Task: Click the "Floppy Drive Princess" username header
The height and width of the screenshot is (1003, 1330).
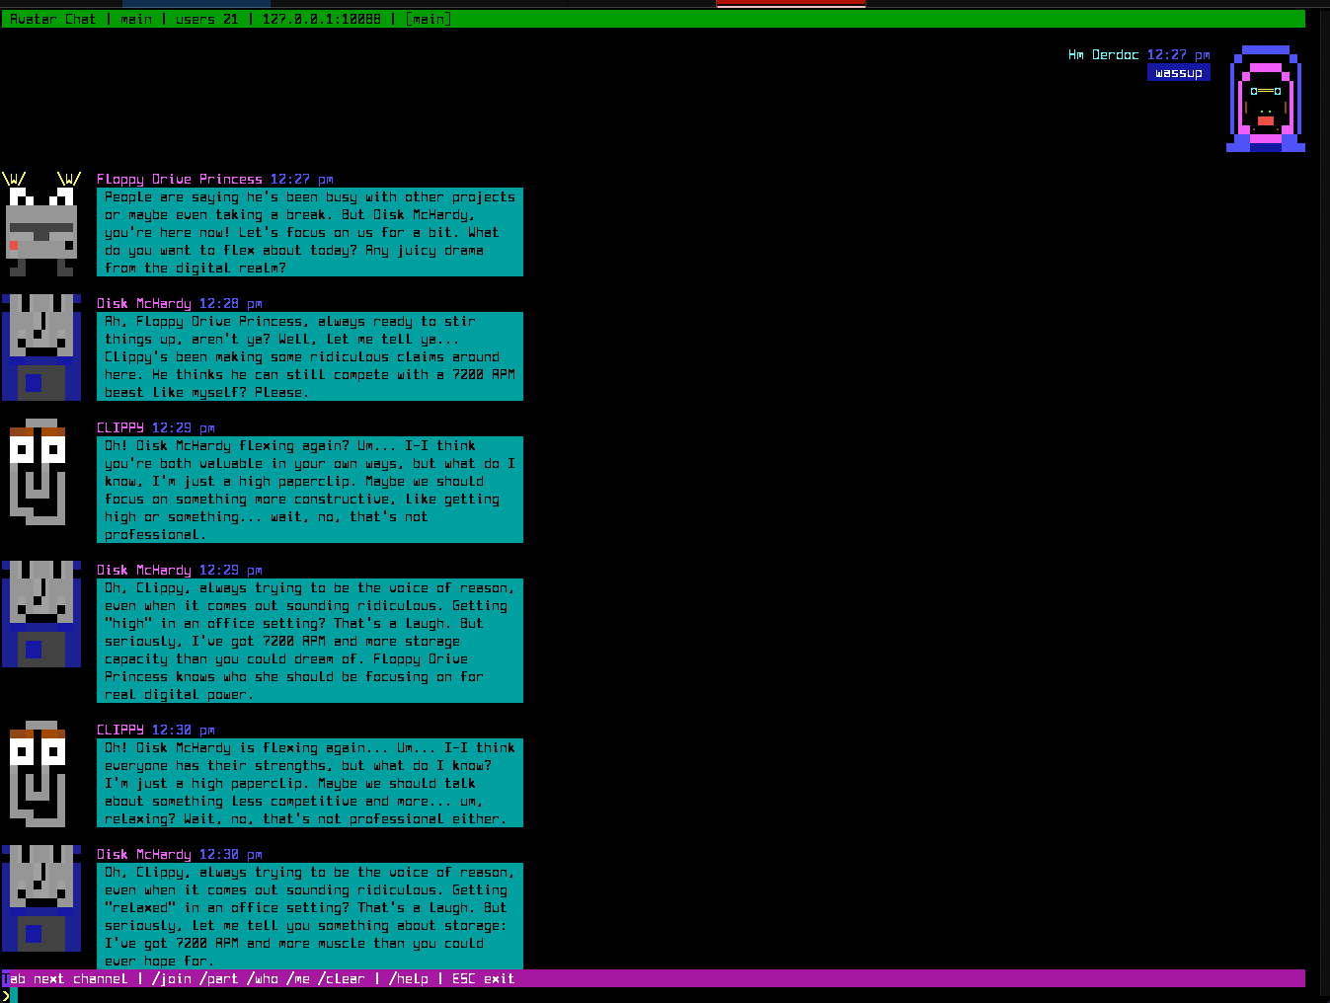Action: pyautogui.click(x=180, y=179)
